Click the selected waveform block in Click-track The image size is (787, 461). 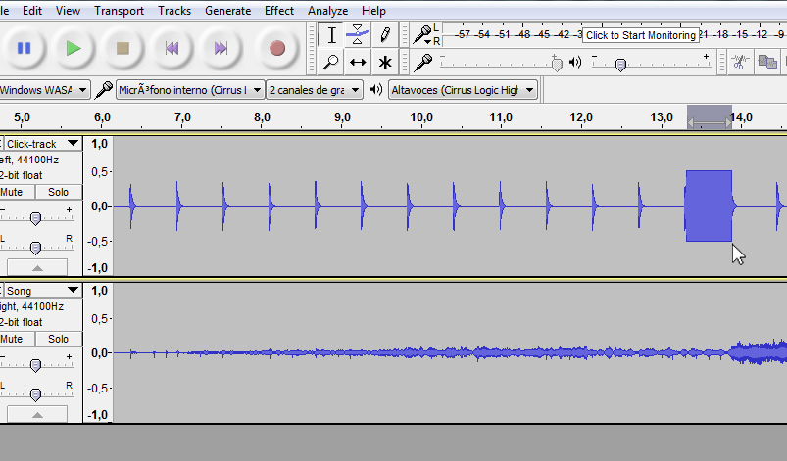coord(709,206)
